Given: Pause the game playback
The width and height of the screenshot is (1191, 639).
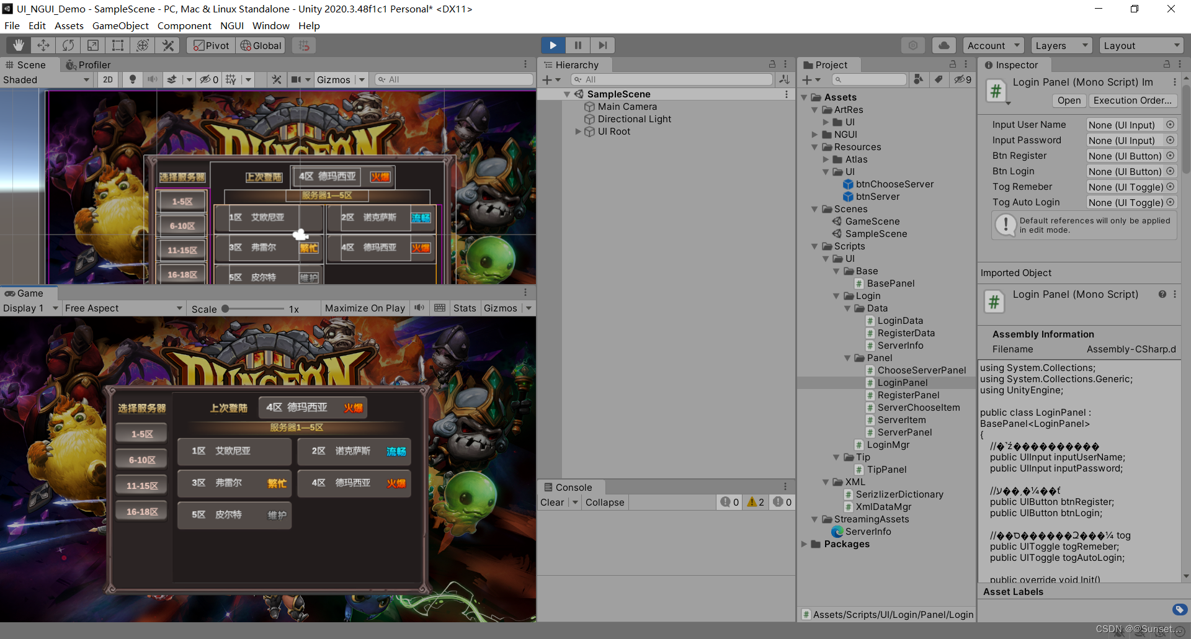Looking at the screenshot, I should [578, 45].
